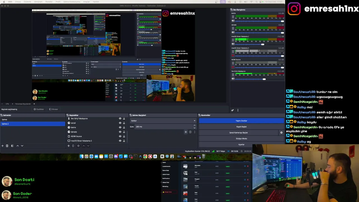This screenshot has width=359, height=202.
Task: Enable Stüdyo Modu
Action: tap(241, 139)
